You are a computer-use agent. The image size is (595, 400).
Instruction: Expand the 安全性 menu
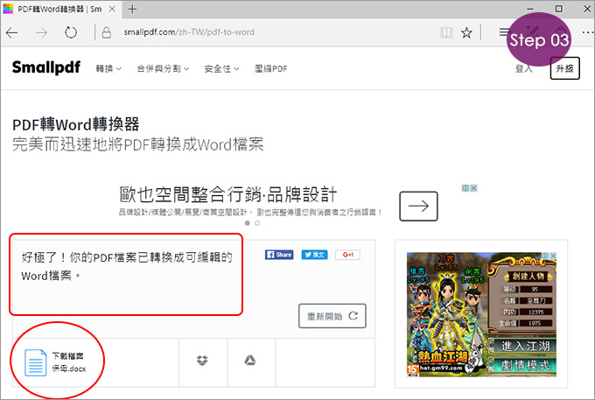click(221, 68)
